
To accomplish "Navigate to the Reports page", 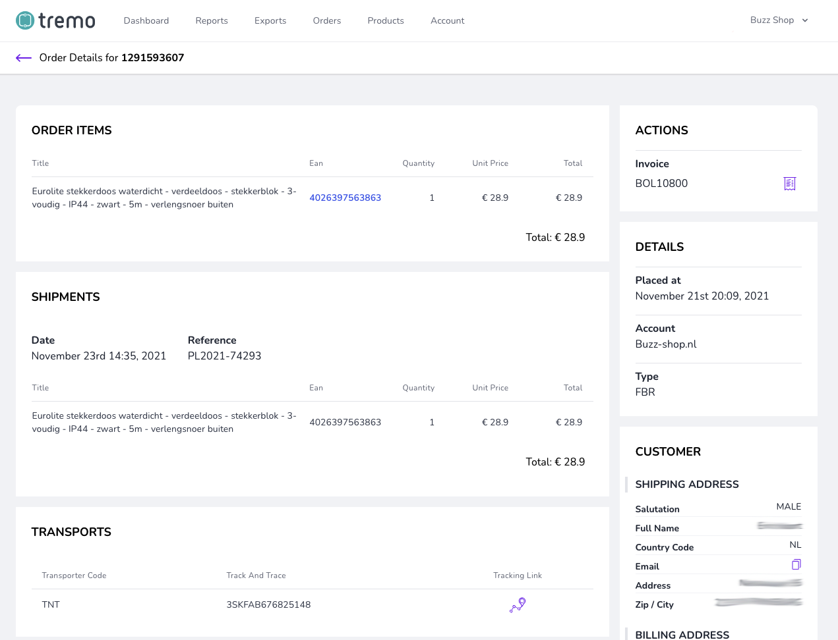I will [x=212, y=20].
